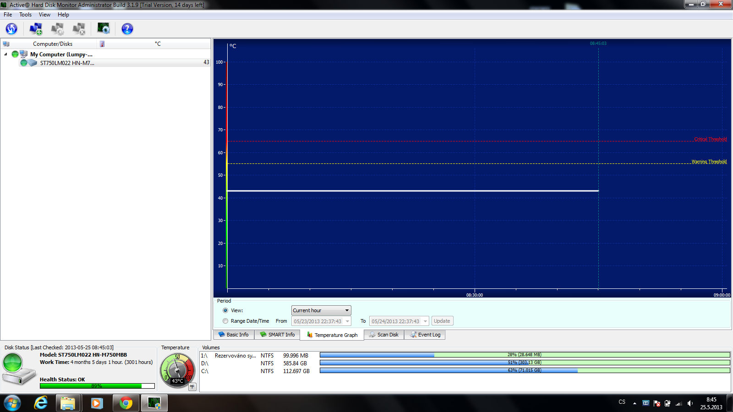Image resolution: width=733 pixels, height=412 pixels.
Task: Open Google Chrome from the taskbar
Action: 126,403
